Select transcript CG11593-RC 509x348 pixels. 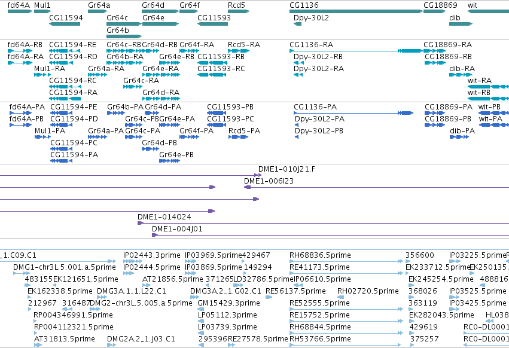pyautogui.click(x=221, y=69)
